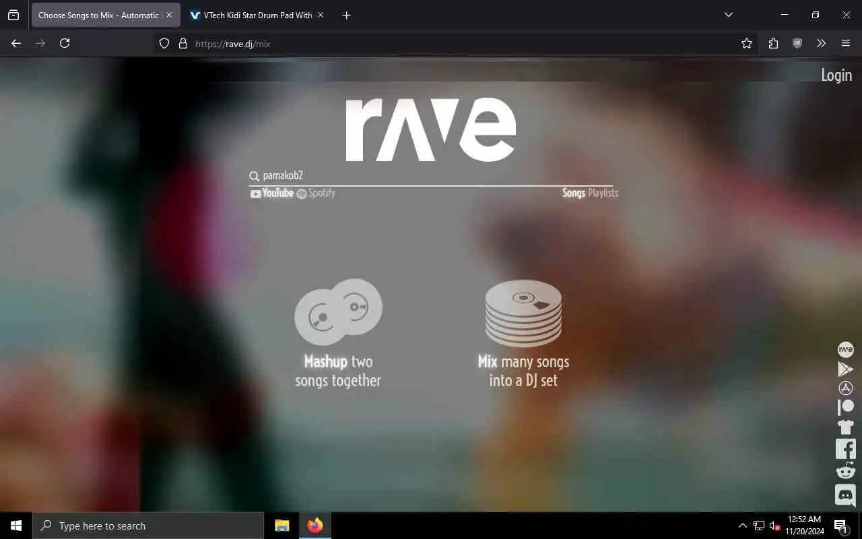Click the network icon in system tray

(759, 526)
